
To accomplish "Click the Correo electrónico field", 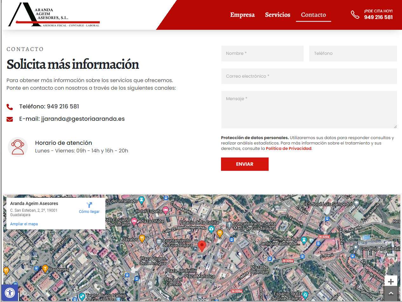I will coord(309,76).
